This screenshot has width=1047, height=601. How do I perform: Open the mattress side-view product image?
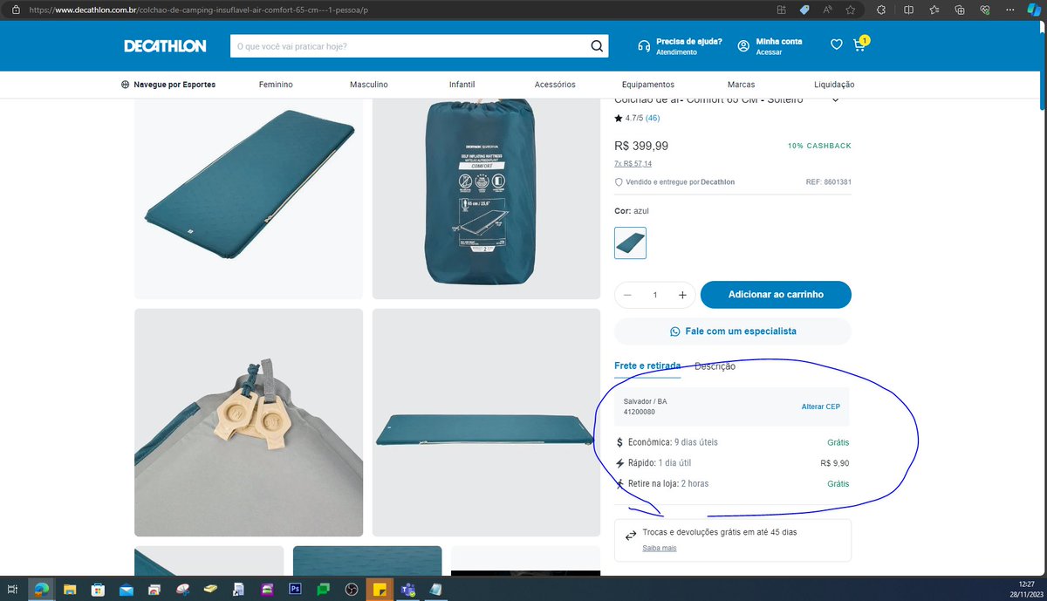[486, 422]
